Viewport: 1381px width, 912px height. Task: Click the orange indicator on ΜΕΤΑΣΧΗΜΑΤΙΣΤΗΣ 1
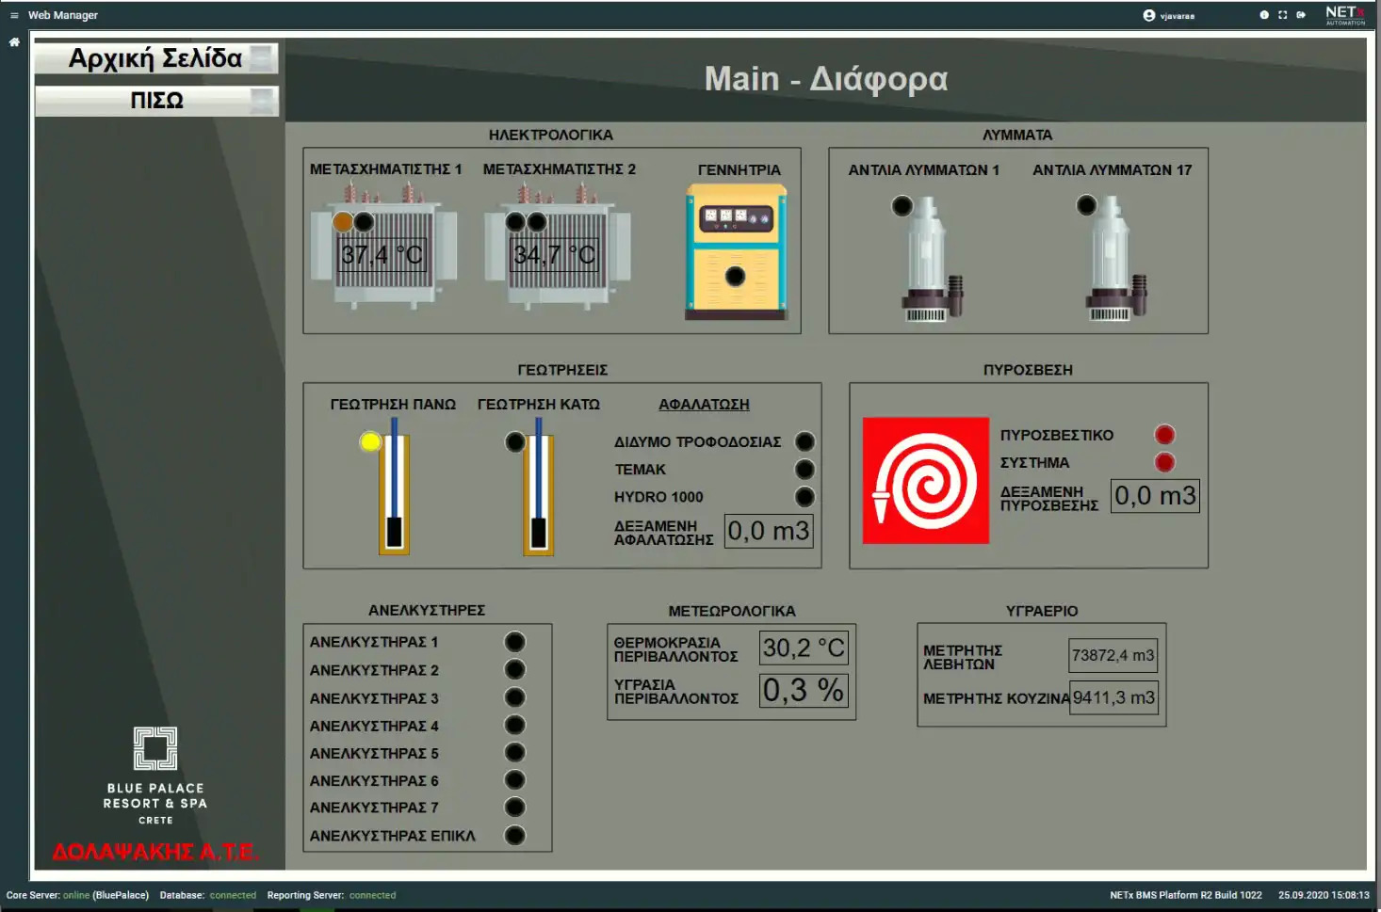click(343, 222)
